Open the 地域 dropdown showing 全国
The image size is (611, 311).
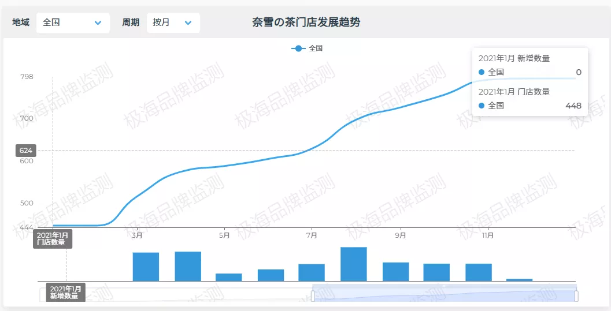(73, 23)
